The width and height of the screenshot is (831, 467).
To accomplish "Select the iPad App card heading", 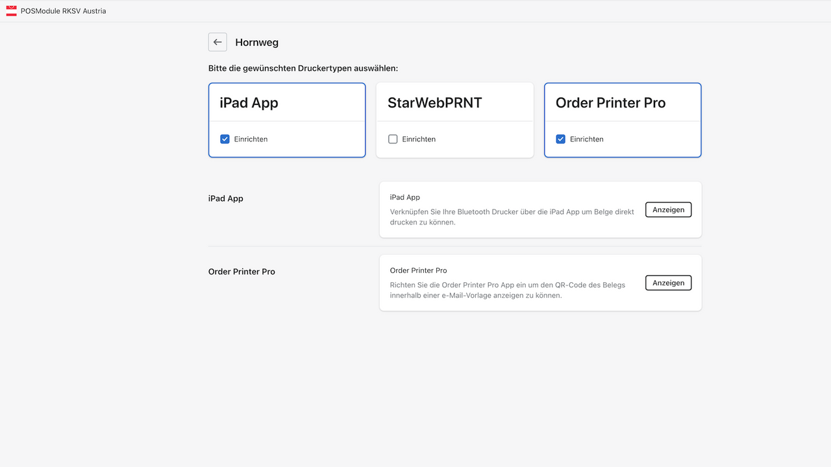I will [x=249, y=102].
